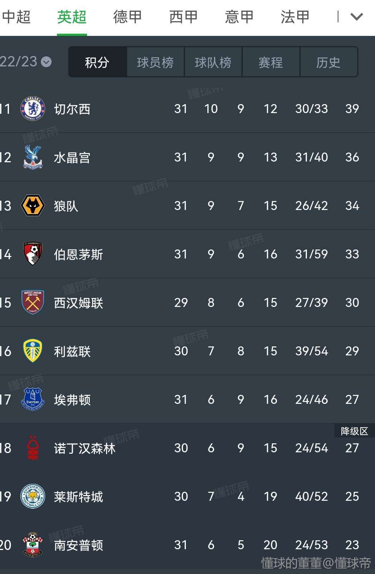Open the 球员榜 player rankings segment
Screen dimensions: 375x574
click(155, 62)
